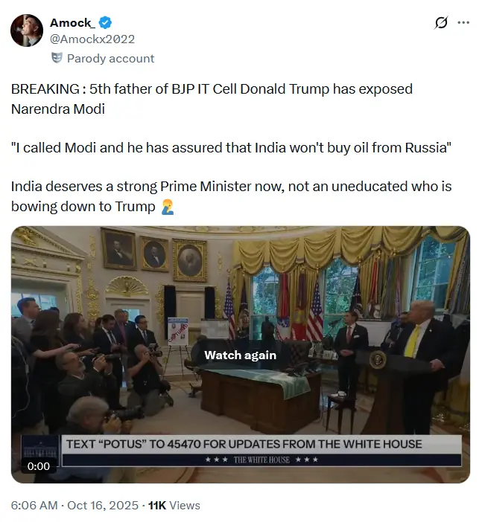Click the Grok slashed-circle icon
The image size is (482, 522).
click(440, 23)
